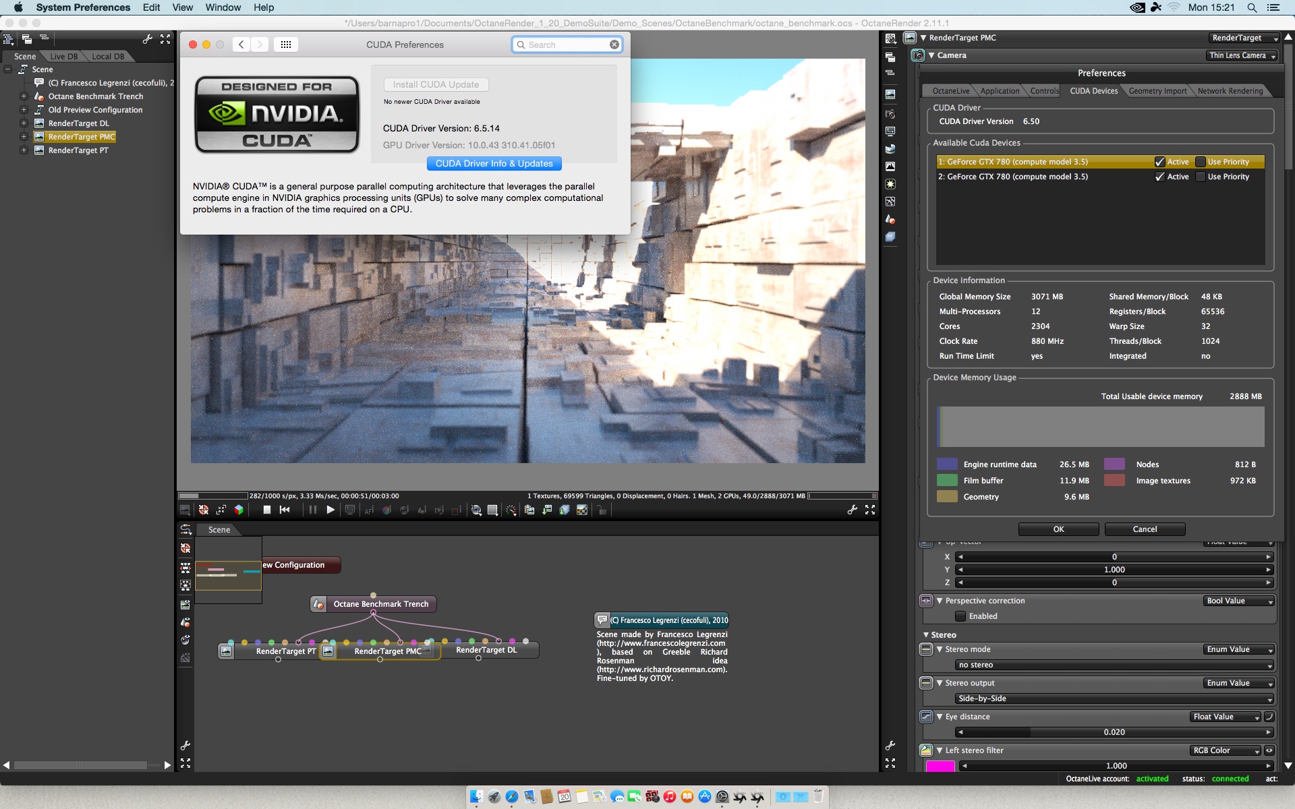Click the stop render square icon
The height and width of the screenshot is (809, 1295).
[267, 510]
